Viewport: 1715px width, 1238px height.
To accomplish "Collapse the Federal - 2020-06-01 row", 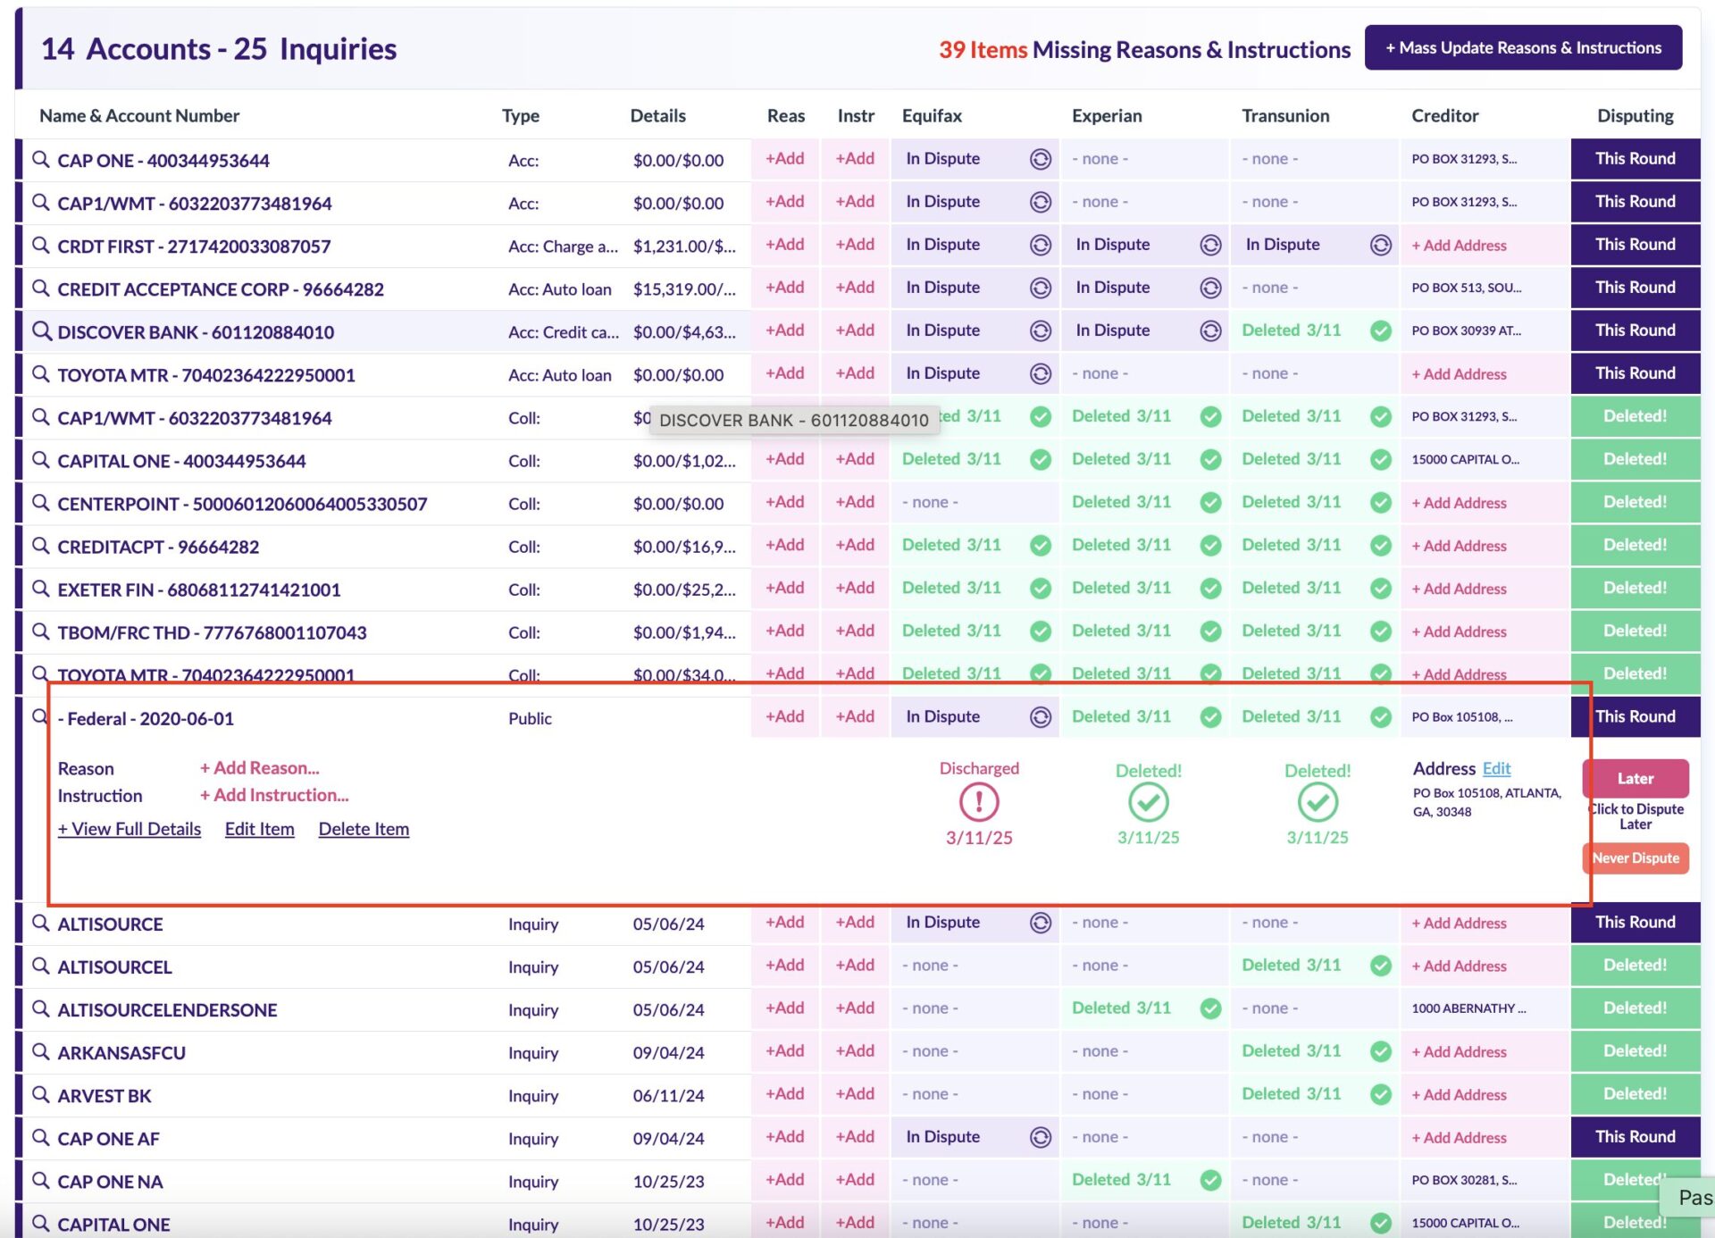I will click(x=146, y=718).
